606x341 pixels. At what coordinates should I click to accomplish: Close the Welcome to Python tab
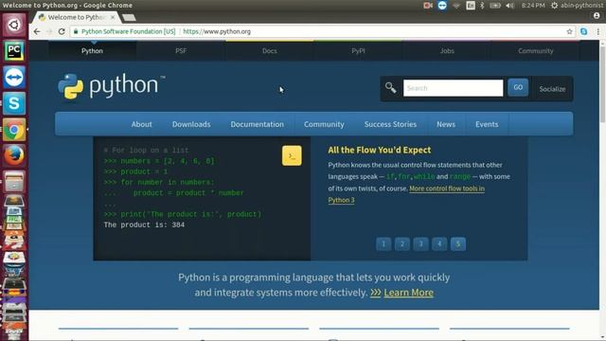[x=113, y=17]
